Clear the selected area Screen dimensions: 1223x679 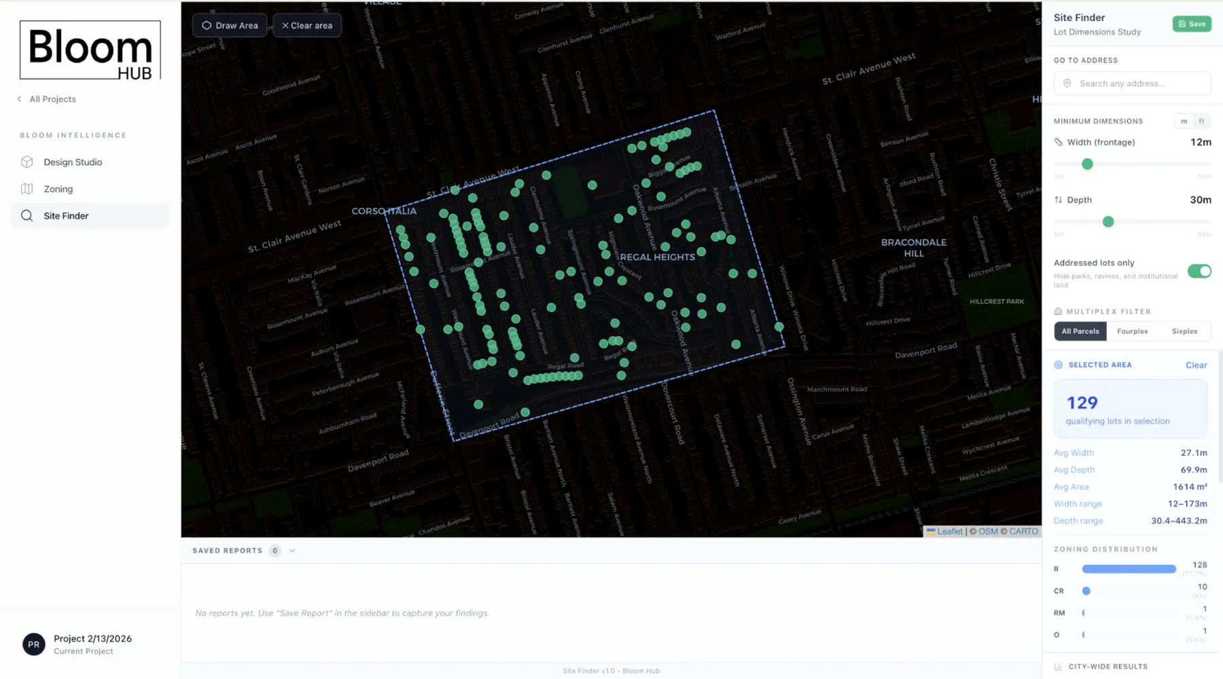(1196, 365)
